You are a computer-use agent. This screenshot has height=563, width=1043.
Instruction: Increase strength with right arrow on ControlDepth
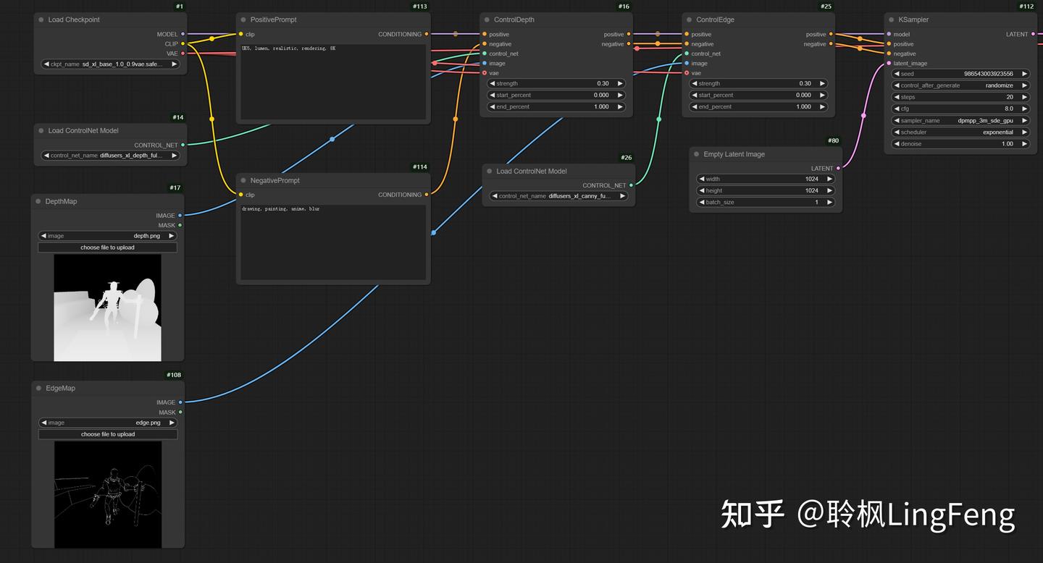tap(619, 83)
